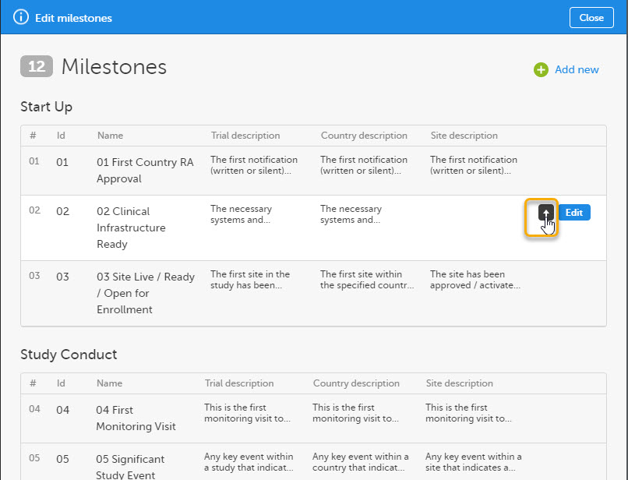Click the Name column header
This screenshot has height=480, width=628.
pos(110,135)
